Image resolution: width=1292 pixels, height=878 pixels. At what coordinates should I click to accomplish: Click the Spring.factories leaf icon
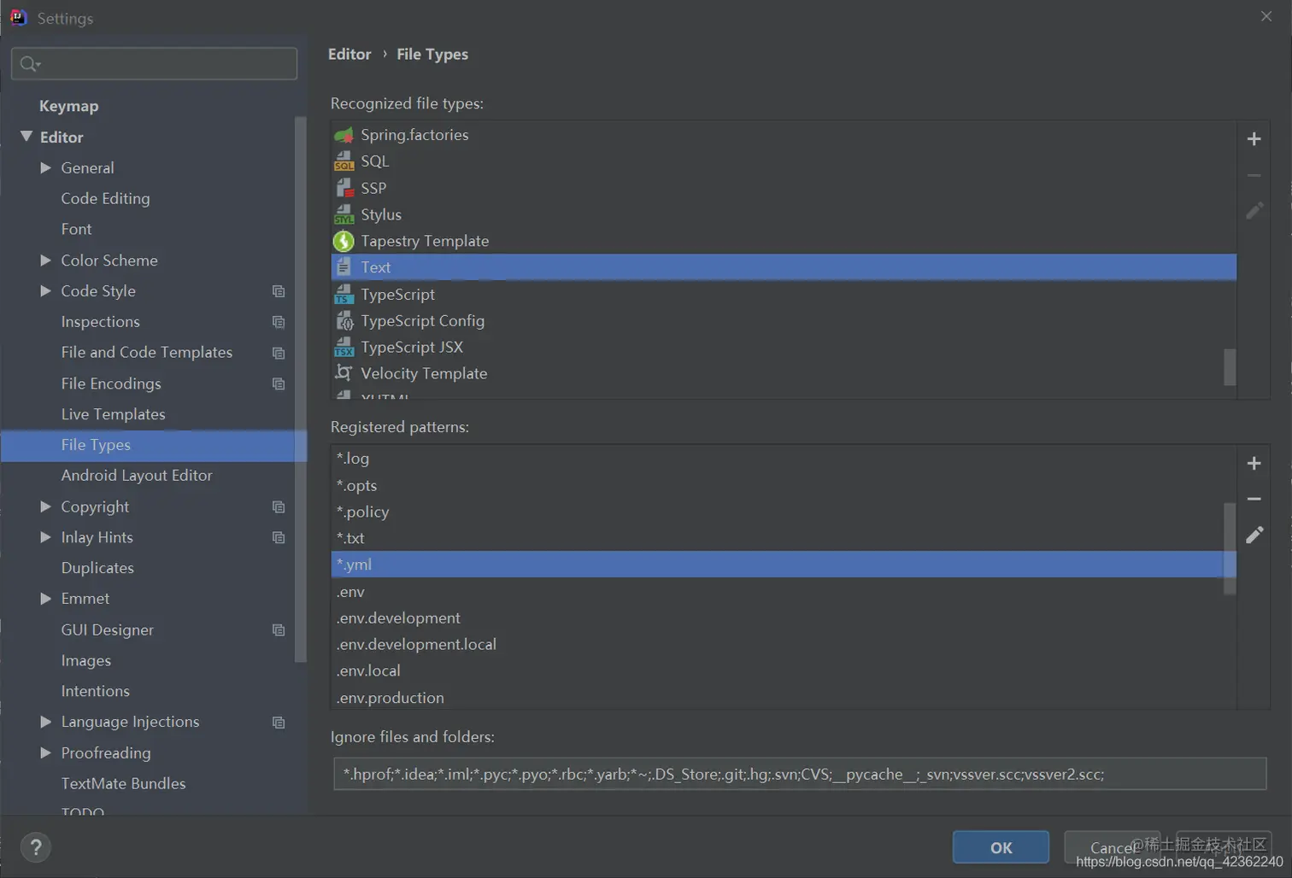click(343, 134)
